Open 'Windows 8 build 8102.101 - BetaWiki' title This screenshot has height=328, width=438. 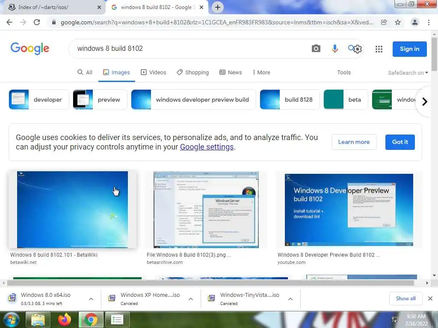(54, 255)
